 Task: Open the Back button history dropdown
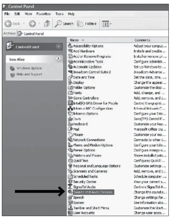24,24
